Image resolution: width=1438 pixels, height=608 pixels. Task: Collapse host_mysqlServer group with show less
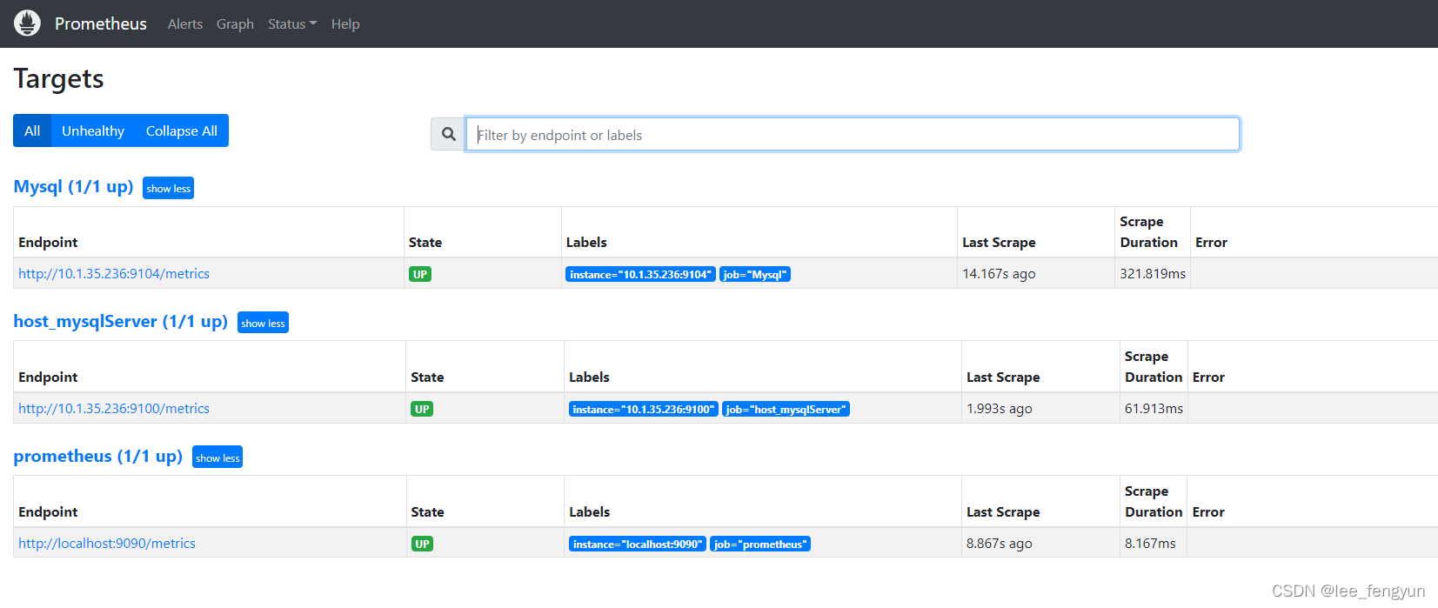(x=263, y=323)
